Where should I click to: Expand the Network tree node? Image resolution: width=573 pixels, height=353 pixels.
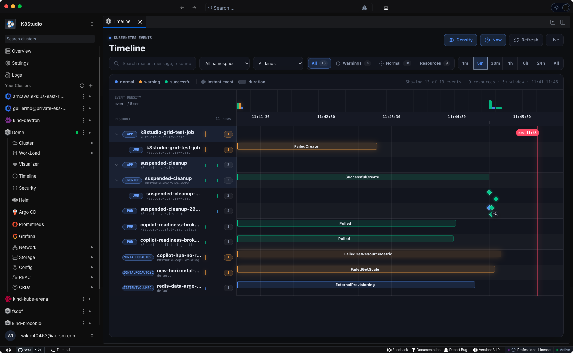coord(92,247)
